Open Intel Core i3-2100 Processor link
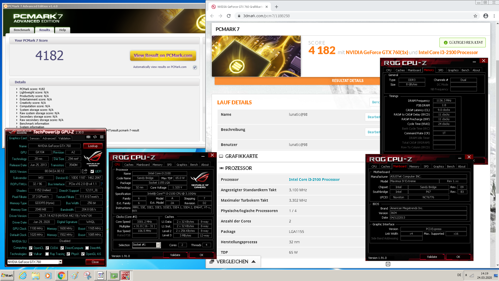The height and width of the screenshot is (281, 499). (314, 180)
